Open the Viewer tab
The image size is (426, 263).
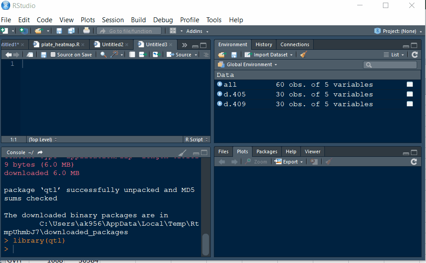(x=312, y=151)
